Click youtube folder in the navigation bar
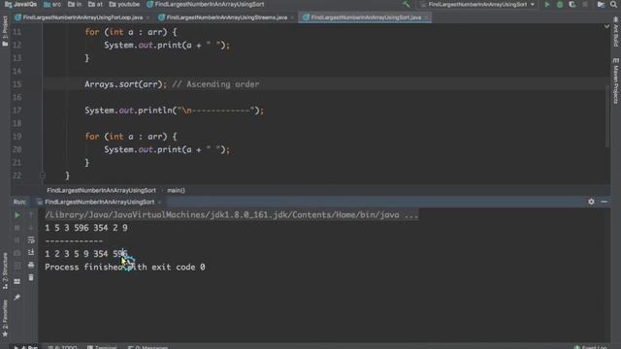This screenshot has height=349, width=621. coord(124,4)
